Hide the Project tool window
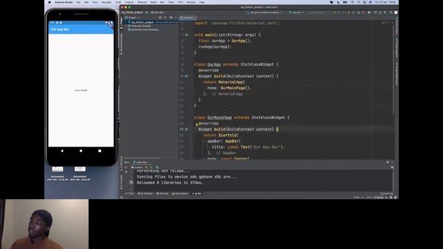Image resolution: width=443 pixels, height=249 pixels. (176, 17)
